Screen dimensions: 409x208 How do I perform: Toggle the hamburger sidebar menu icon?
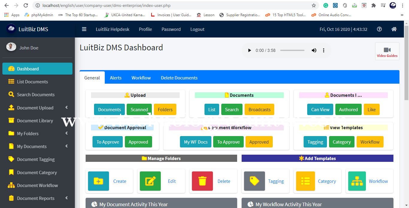click(84, 29)
